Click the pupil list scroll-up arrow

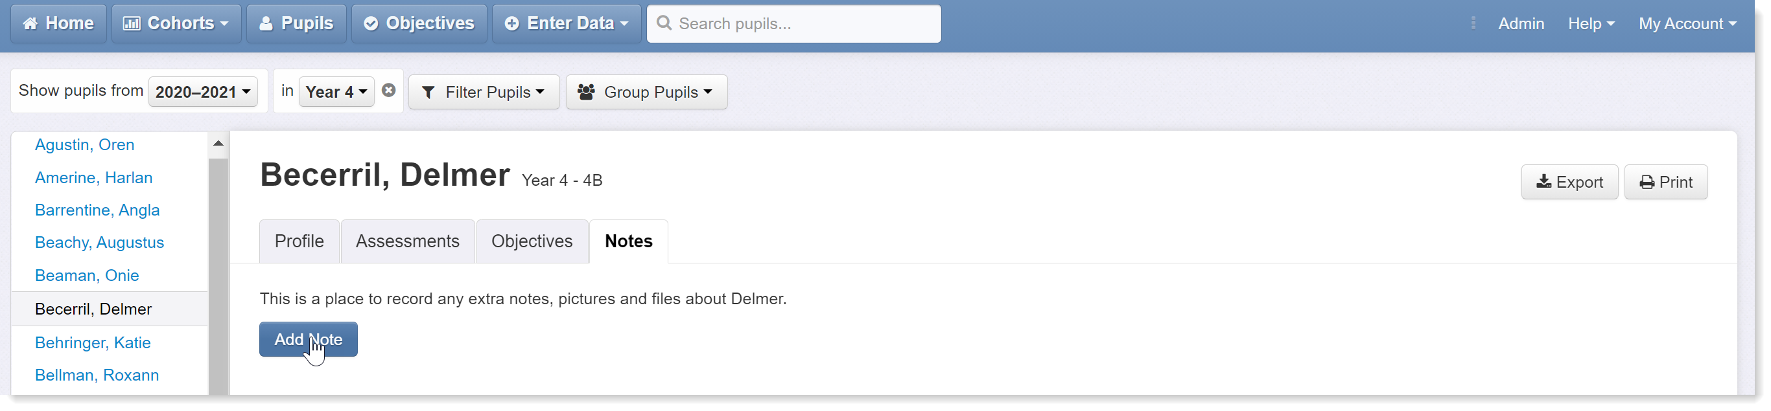(x=218, y=144)
